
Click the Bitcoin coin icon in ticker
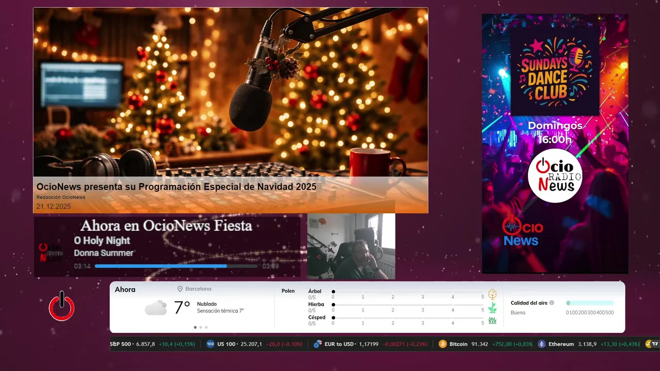click(x=442, y=344)
